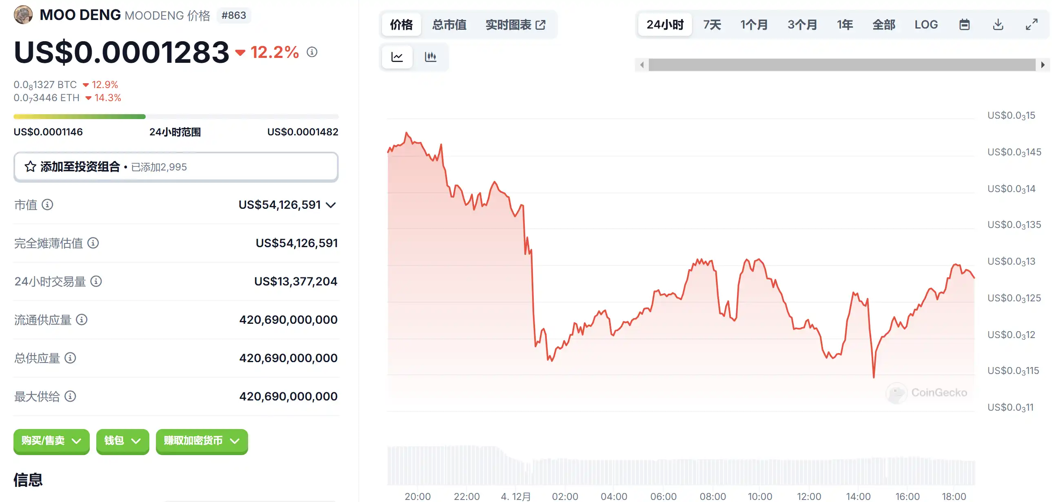Select the 价格 tab
This screenshot has width=1052, height=502.
[401, 24]
